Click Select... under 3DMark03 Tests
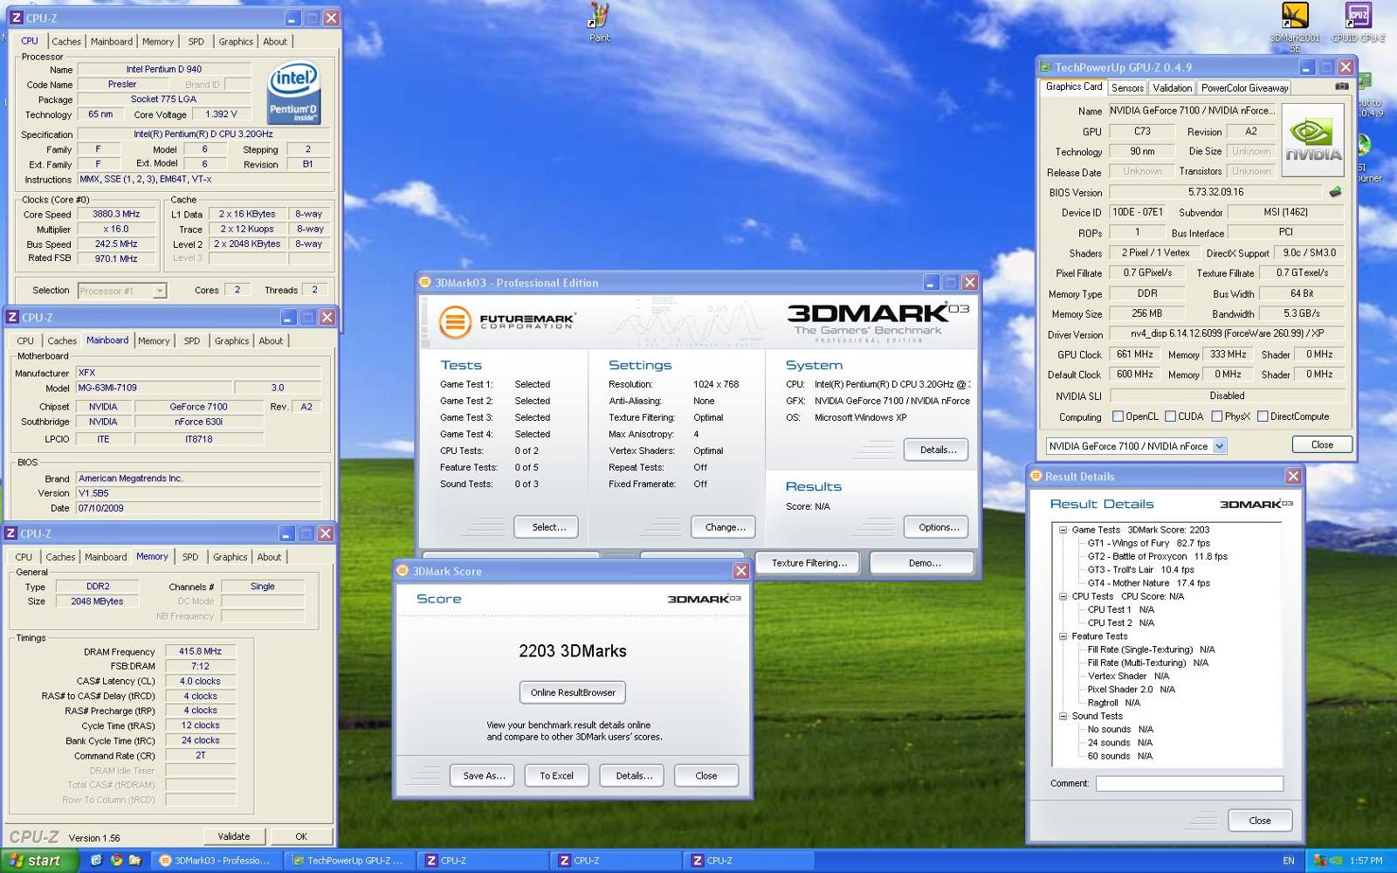 click(x=546, y=526)
